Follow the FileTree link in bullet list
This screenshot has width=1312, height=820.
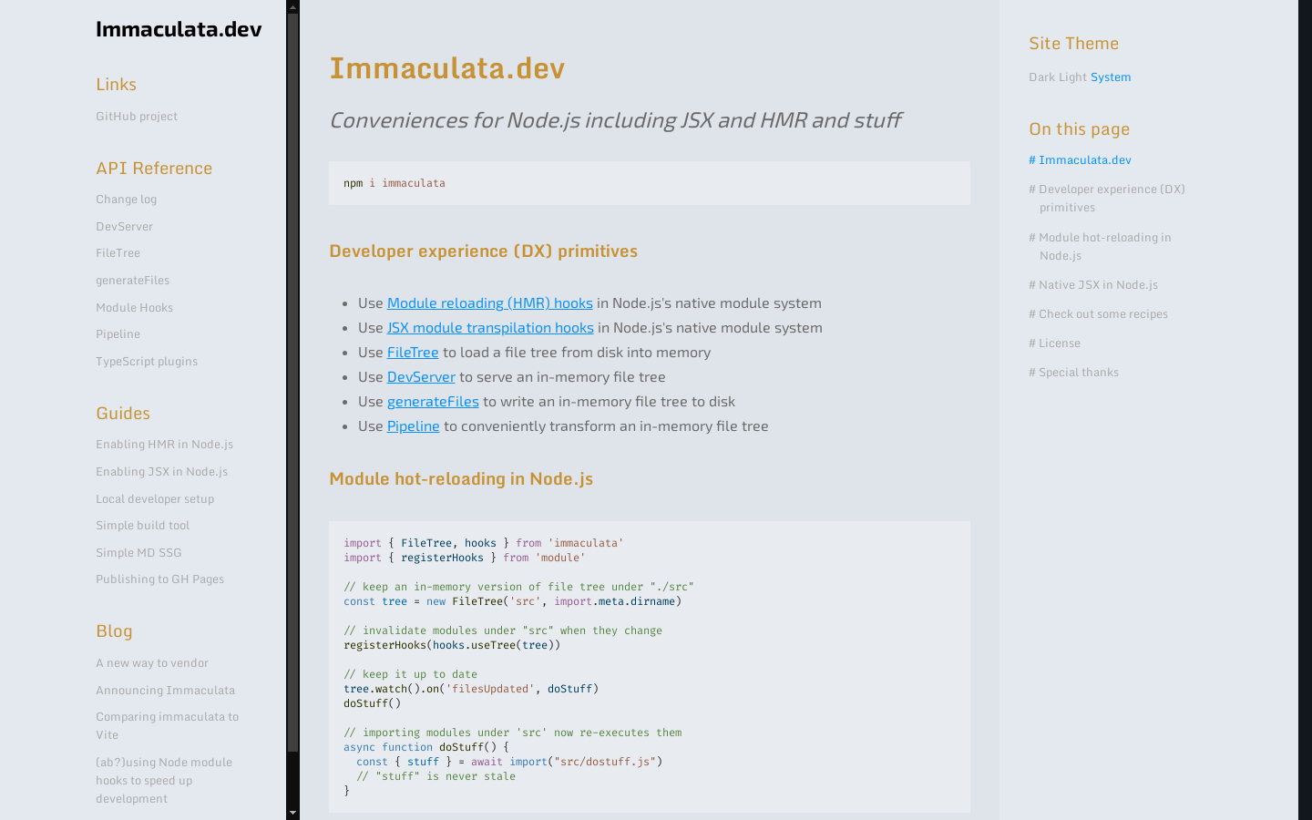413,353
